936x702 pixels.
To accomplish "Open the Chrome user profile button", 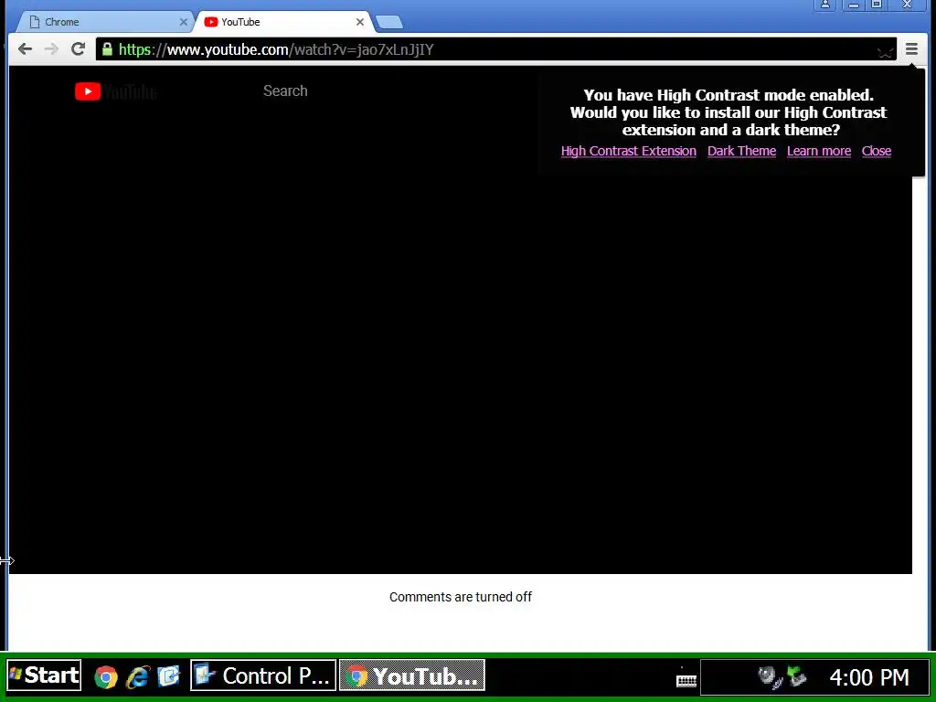I will pos(825,5).
